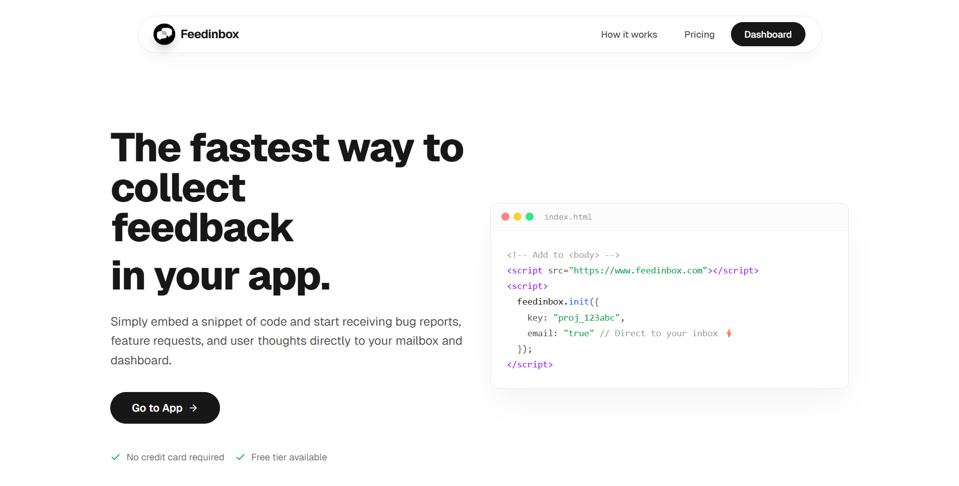This screenshot has width=959, height=486.
Task: Open the Pricing navigation item
Action: [x=699, y=34]
